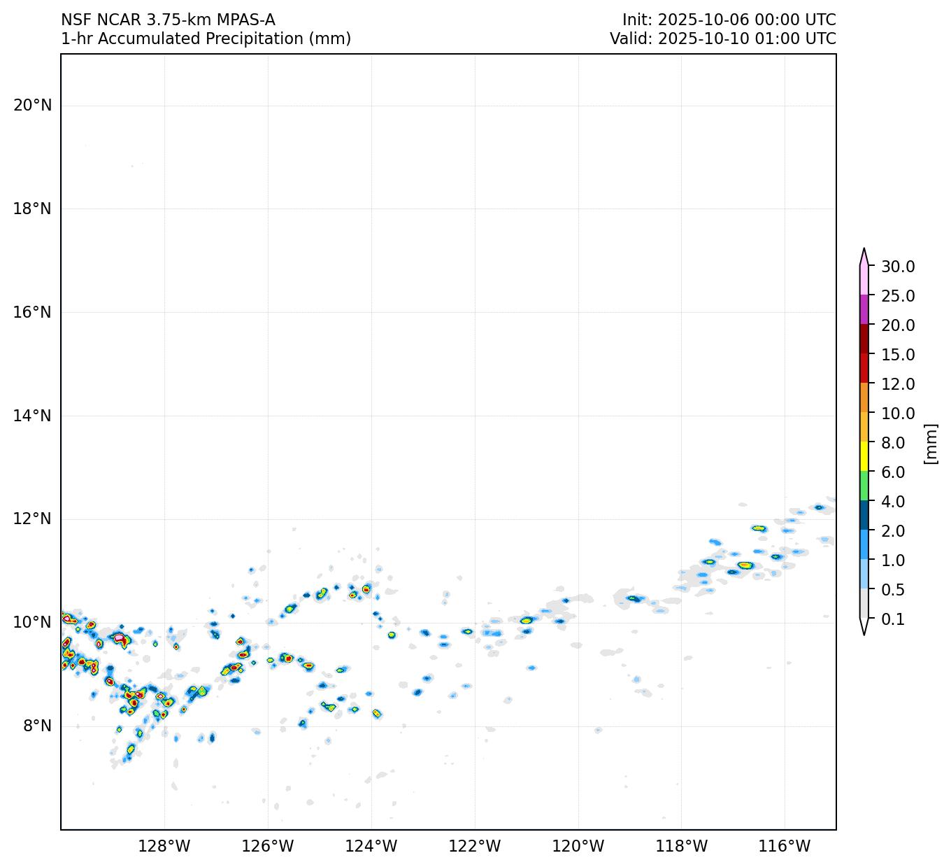
Task: Click the [mm] units label beside the colorbar
Action: click(x=930, y=443)
